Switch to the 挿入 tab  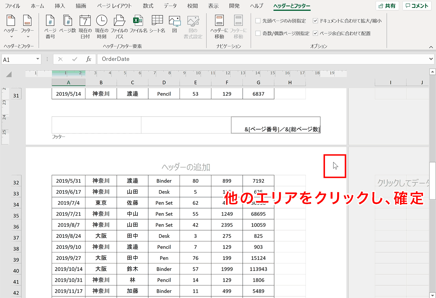coord(60,6)
